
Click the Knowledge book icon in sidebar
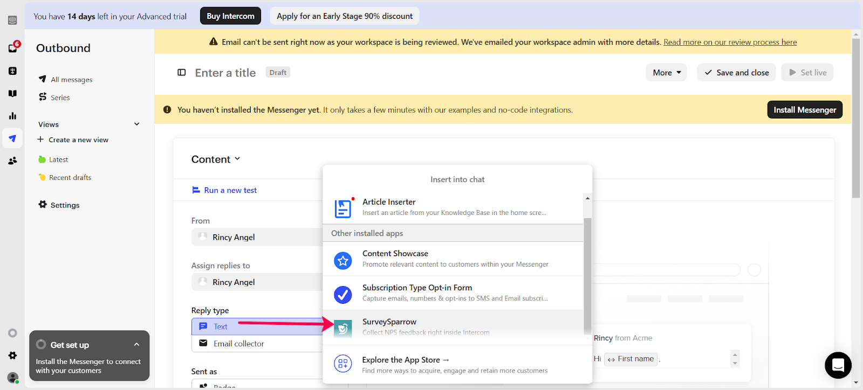[x=12, y=93]
